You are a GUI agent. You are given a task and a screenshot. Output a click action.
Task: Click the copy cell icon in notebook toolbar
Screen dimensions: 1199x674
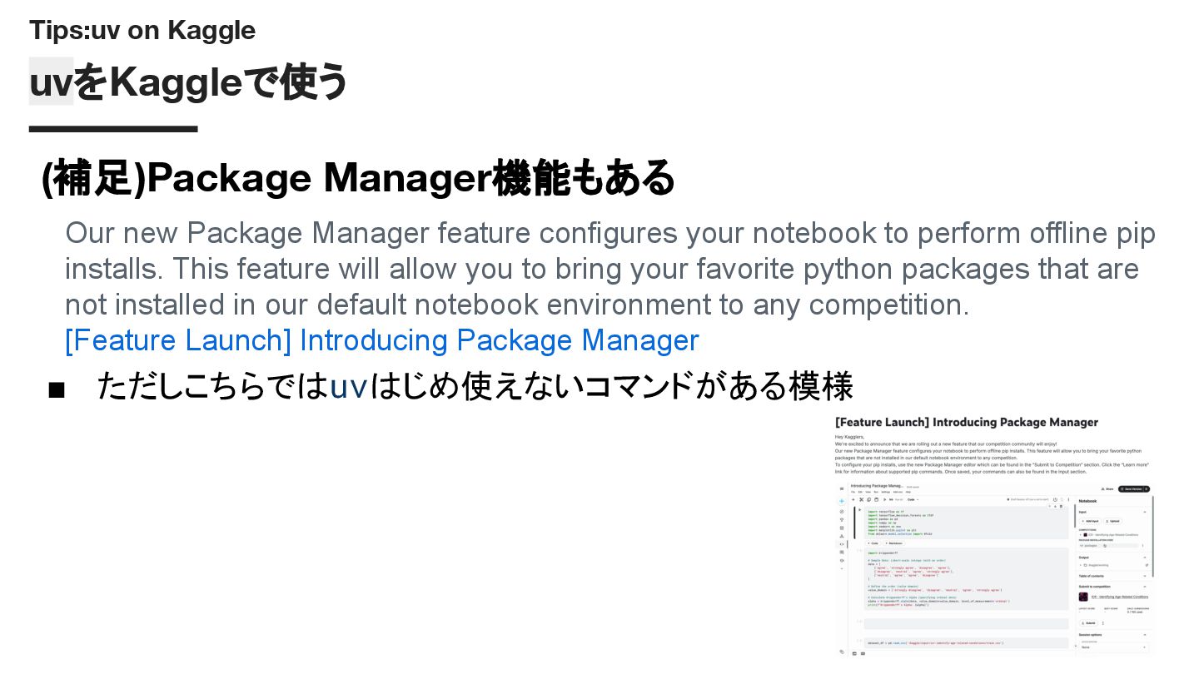[869, 500]
